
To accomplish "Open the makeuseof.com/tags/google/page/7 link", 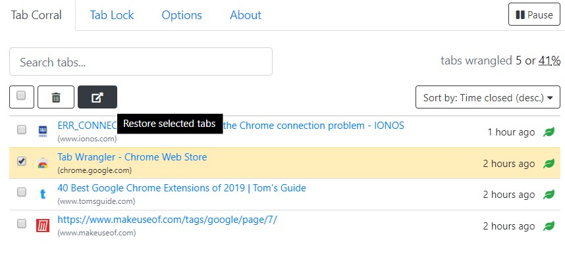I will [167, 220].
